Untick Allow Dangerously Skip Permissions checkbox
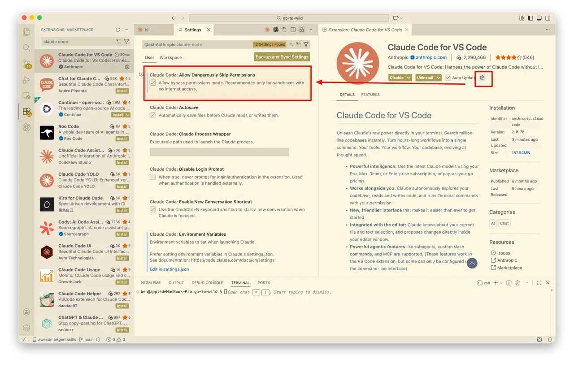This screenshot has width=574, height=368. coord(153,83)
